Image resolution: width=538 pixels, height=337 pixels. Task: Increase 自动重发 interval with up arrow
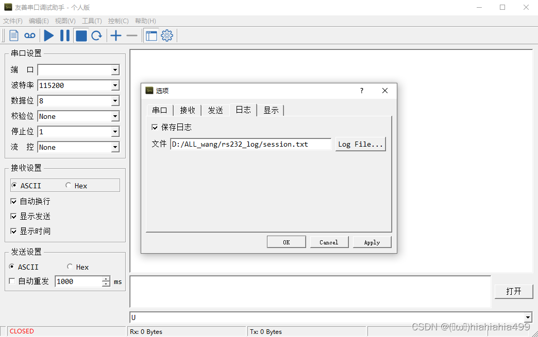click(x=106, y=279)
